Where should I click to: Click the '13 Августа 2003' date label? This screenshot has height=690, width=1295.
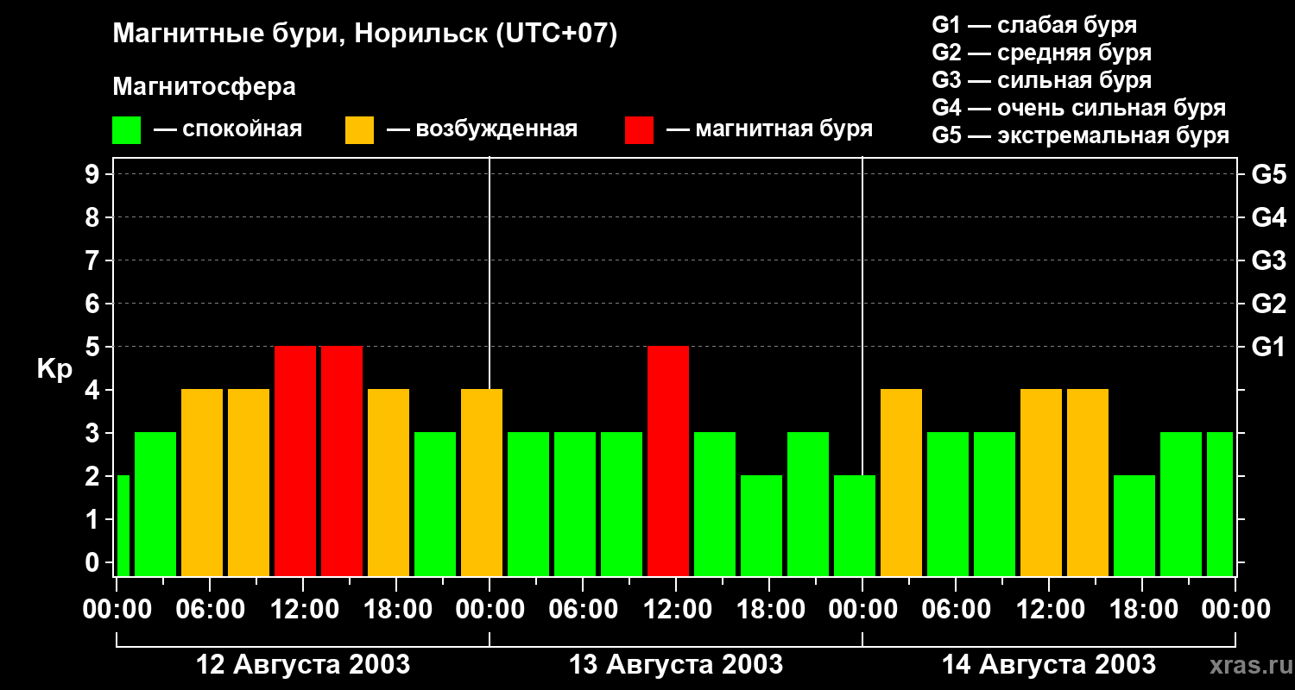676,665
